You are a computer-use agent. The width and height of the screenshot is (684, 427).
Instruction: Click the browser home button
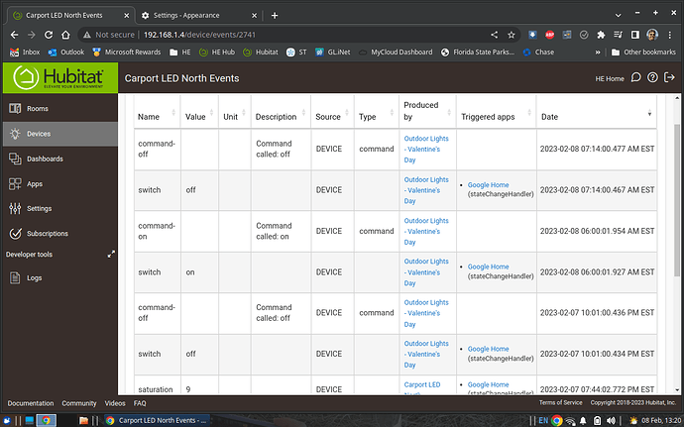[65, 35]
